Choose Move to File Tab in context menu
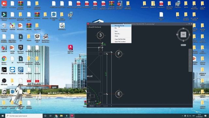This screenshot has width=209, height=118. tap(121, 26)
